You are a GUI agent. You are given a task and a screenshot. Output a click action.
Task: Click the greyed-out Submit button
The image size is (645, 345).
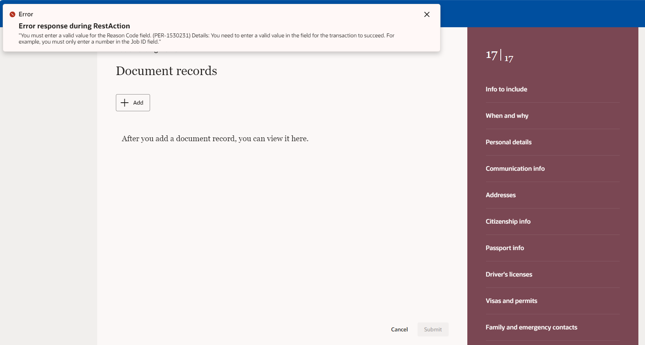pos(433,329)
